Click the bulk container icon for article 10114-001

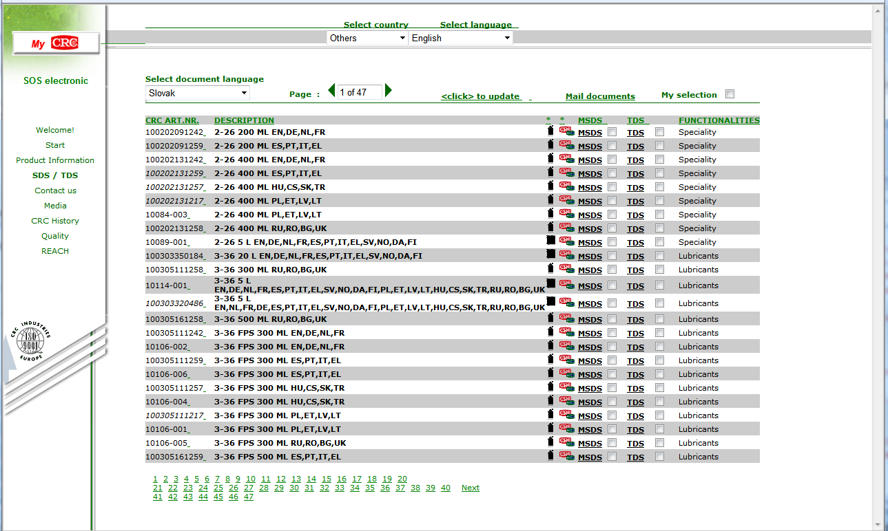click(x=550, y=283)
